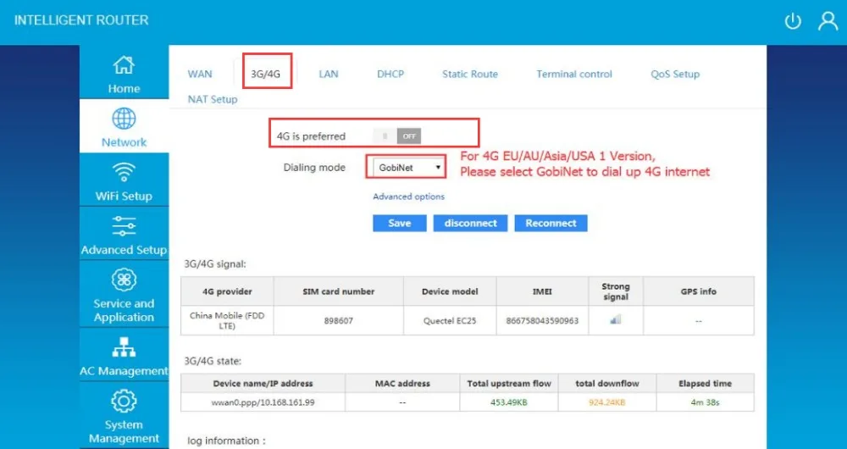Click the Save button

(400, 223)
